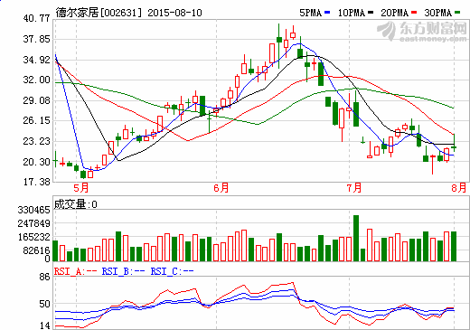
Task: Click the 成交量:0 volume label
Action: click(x=76, y=204)
